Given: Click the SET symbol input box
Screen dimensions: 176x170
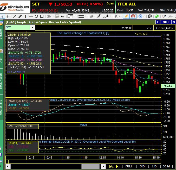Looking at the screenshot, I should (18, 27).
